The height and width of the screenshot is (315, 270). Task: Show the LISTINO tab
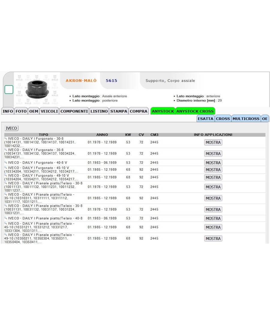(99, 111)
